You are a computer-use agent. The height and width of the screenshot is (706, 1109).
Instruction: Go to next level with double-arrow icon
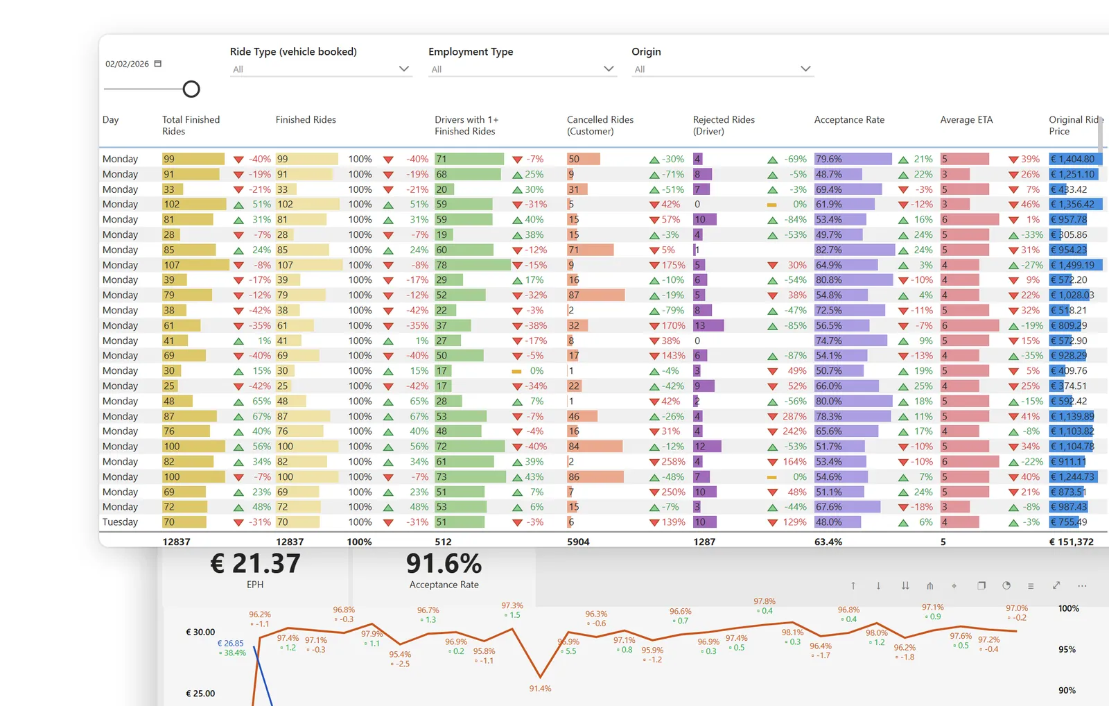pos(905,585)
